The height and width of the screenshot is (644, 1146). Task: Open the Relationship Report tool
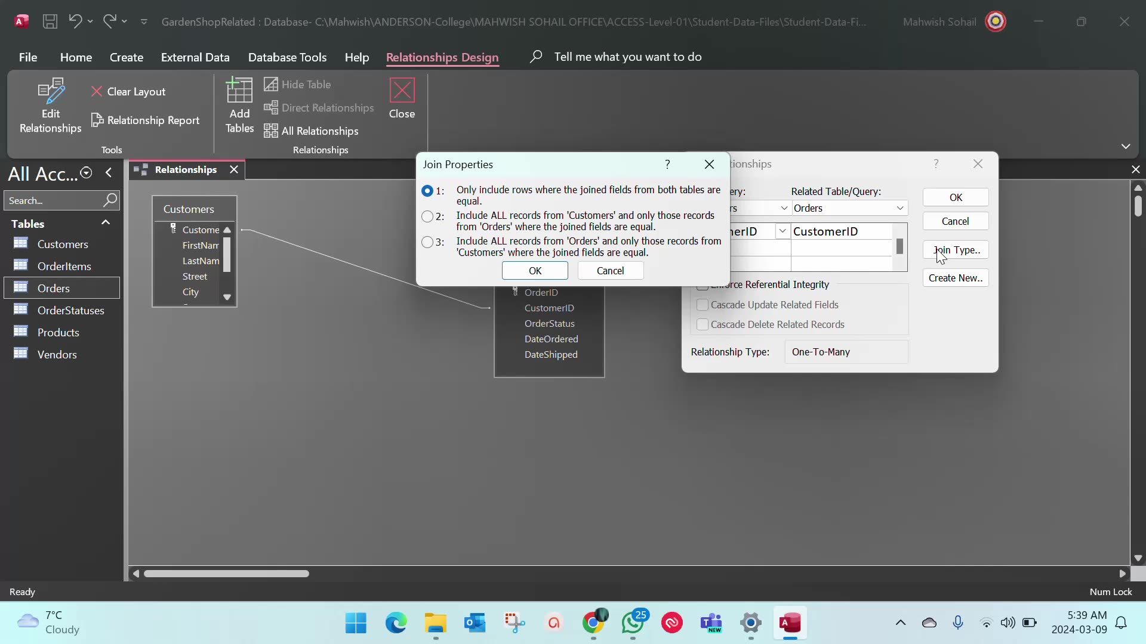point(146,120)
